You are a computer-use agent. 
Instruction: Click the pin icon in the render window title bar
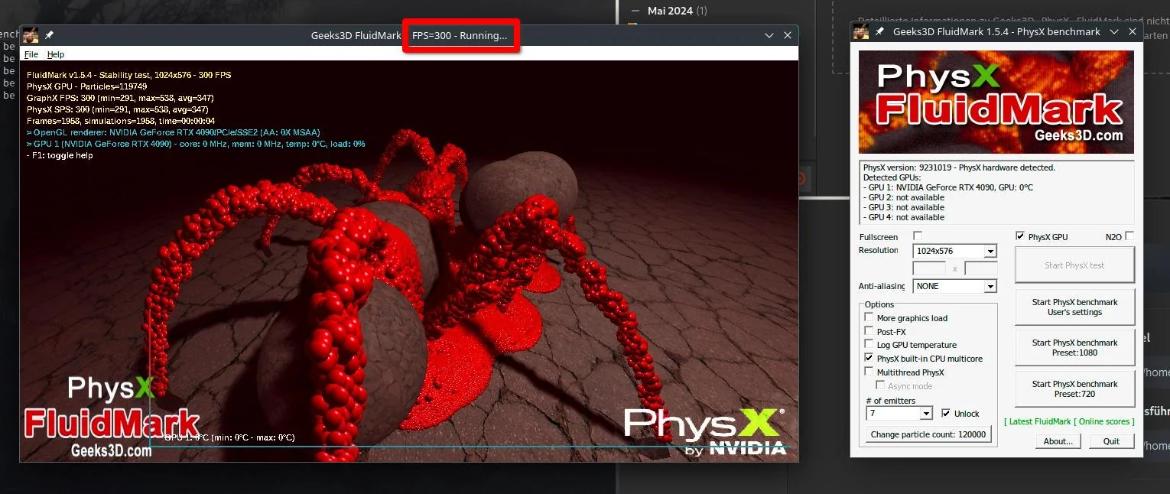coord(50,35)
